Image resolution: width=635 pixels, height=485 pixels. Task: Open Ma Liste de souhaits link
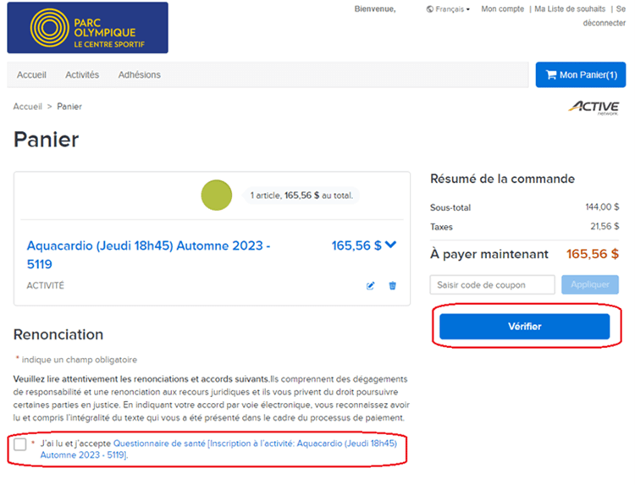click(x=569, y=9)
